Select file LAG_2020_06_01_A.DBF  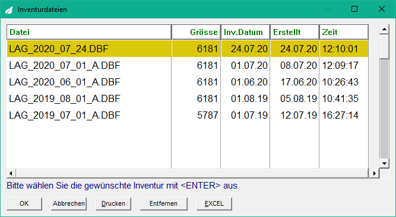coord(65,82)
